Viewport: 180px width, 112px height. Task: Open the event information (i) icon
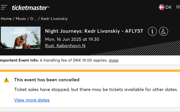(152, 31)
